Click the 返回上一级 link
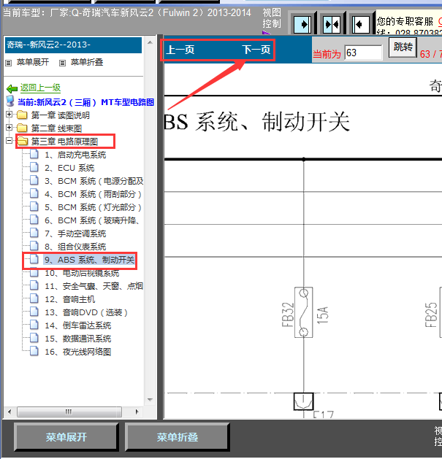The image size is (442, 459). click(40, 88)
